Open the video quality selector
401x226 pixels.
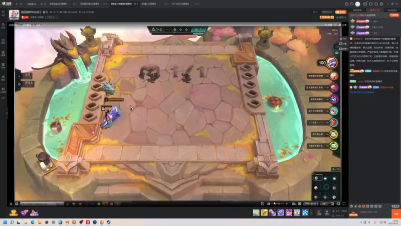click(311, 204)
